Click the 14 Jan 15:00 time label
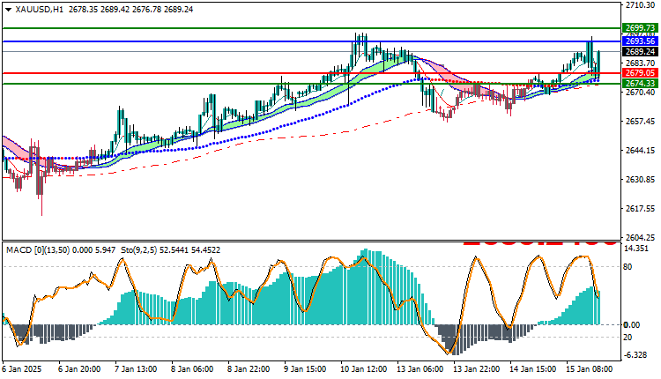 click(x=533, y=369)
